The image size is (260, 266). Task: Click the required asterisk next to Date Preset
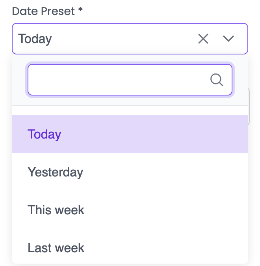(x=80, y=10)
